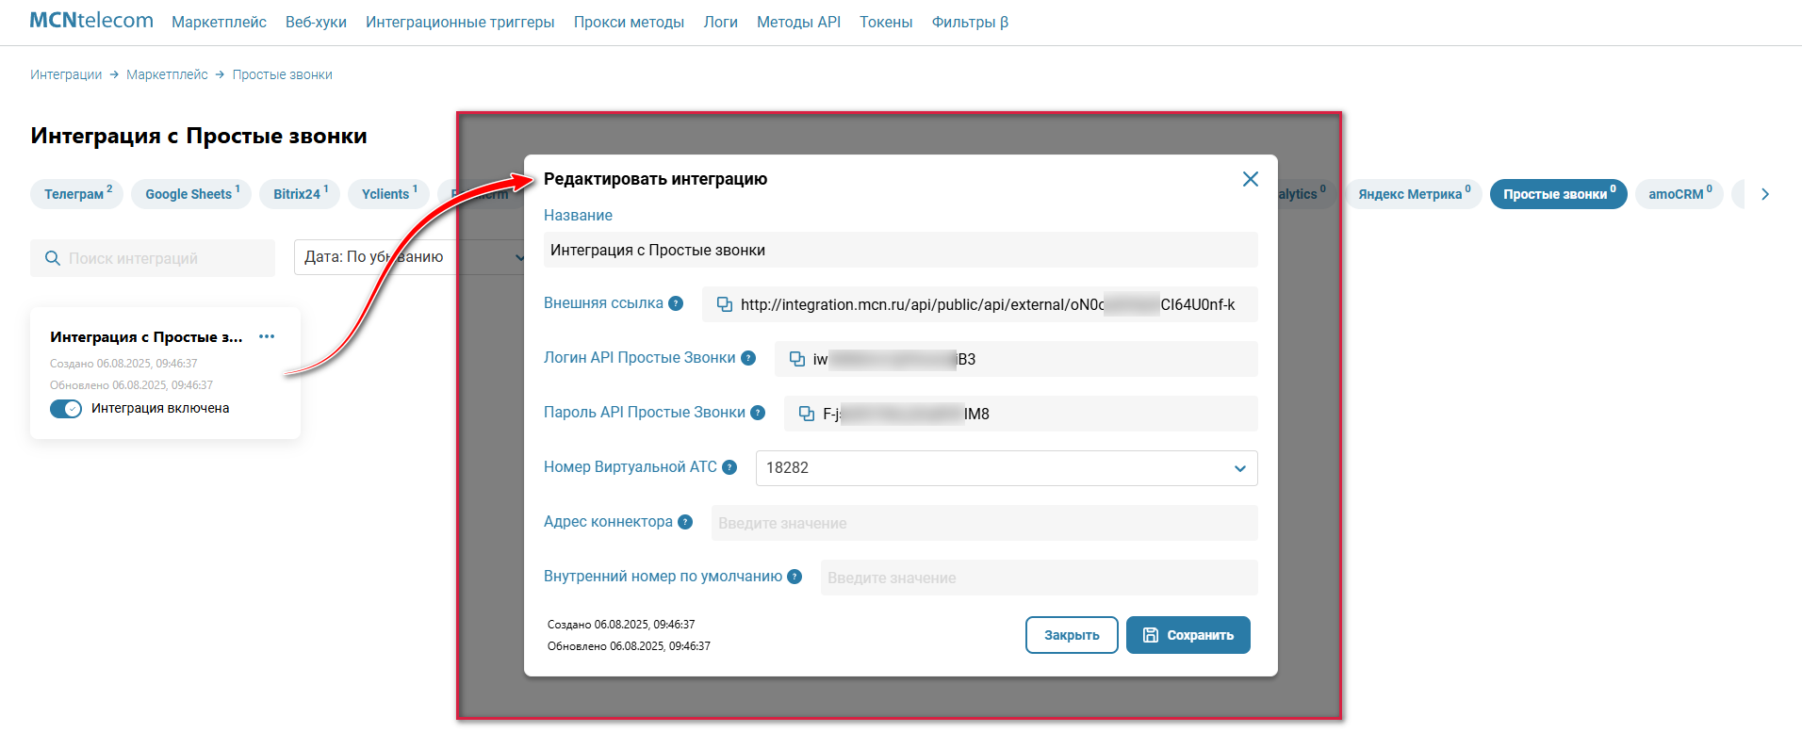1802x749 pixels.
Task: Open Веб-хуки in the top menu
Action: pos(316,22)
